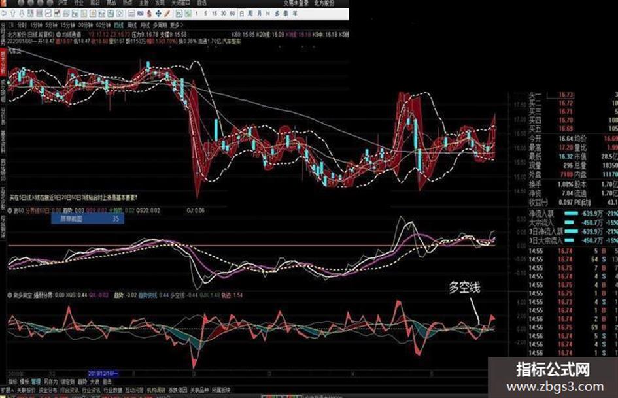Select yearly period button '年'
The height and width of the screenshot is (398, 618).
295,14
